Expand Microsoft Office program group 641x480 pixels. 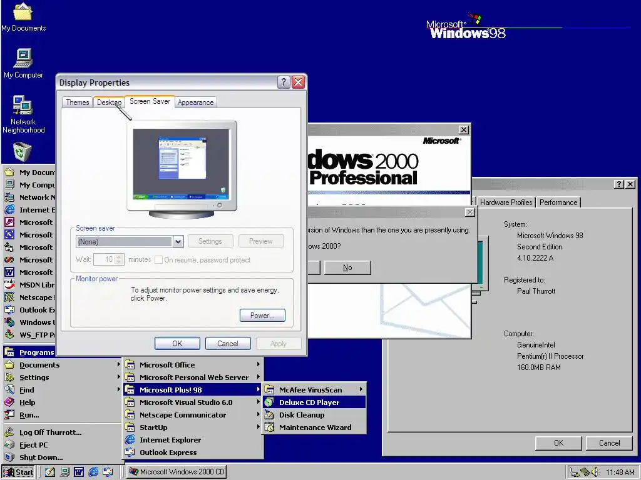193,365
